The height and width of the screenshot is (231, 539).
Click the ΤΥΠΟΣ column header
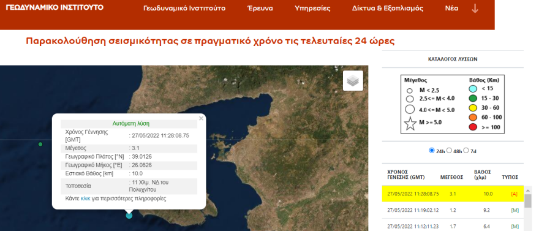click(x=510, y=177)
